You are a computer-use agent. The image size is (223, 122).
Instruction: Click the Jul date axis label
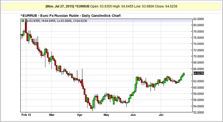point(161,115)
